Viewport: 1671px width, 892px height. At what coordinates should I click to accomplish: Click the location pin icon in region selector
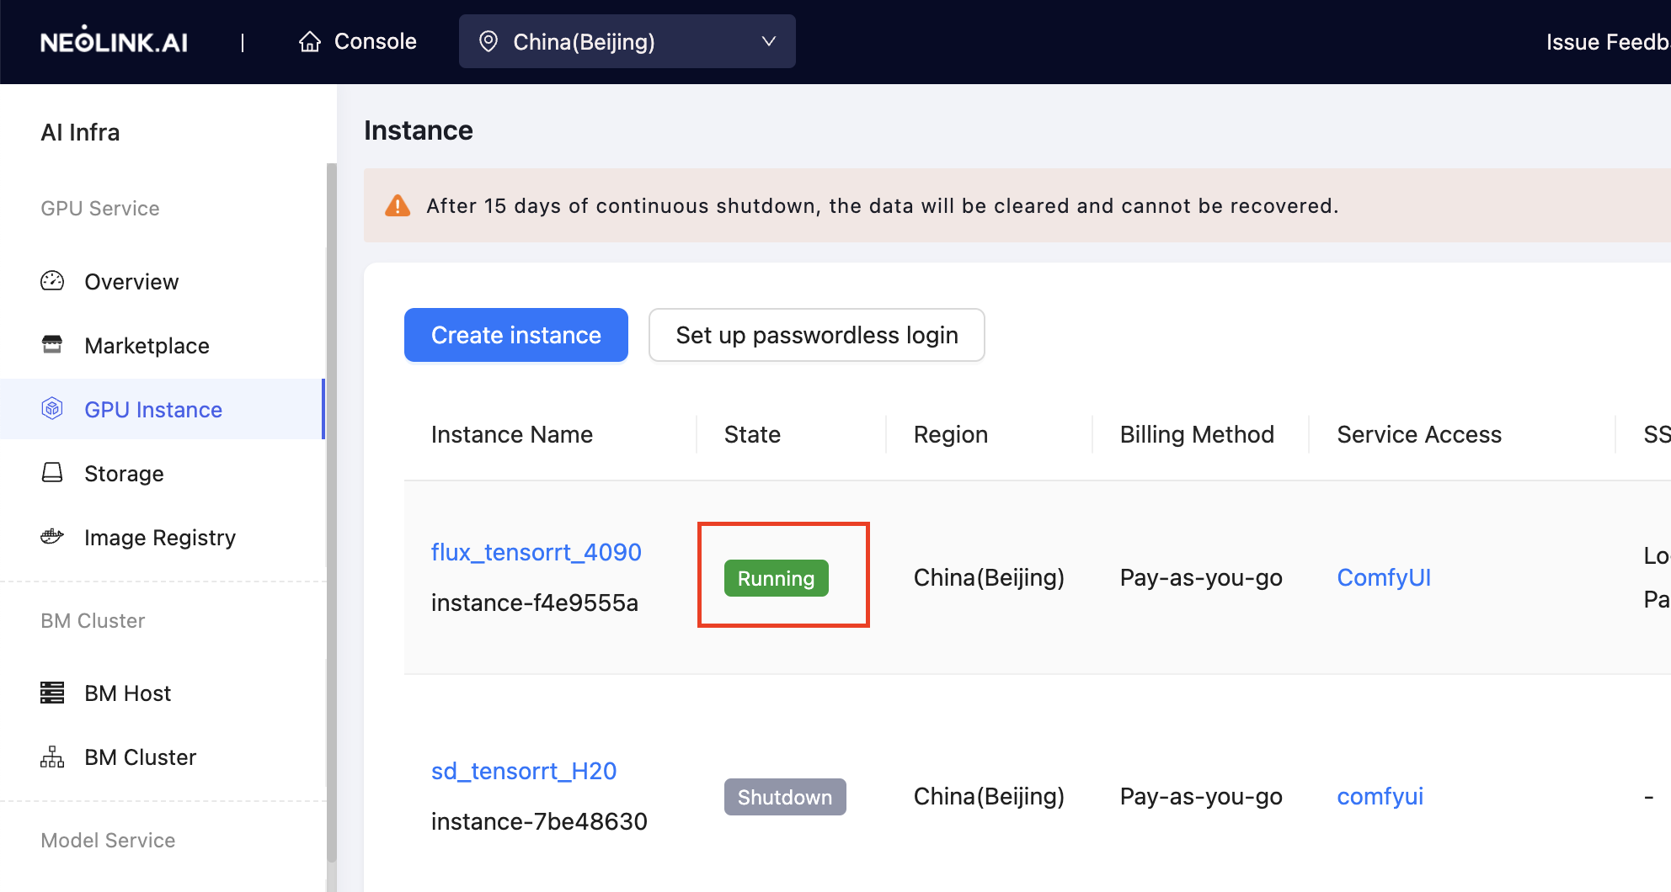(x=488, y=41)
